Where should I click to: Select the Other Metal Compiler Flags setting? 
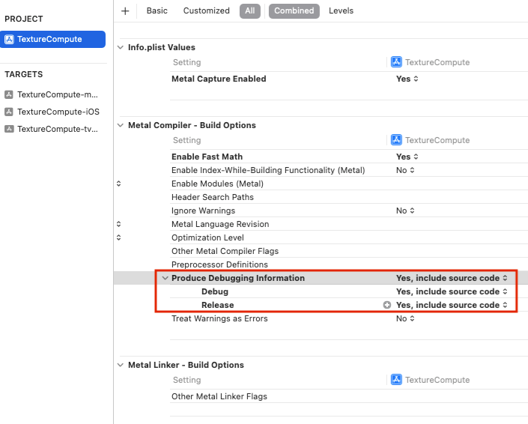(x=225, y=251)
